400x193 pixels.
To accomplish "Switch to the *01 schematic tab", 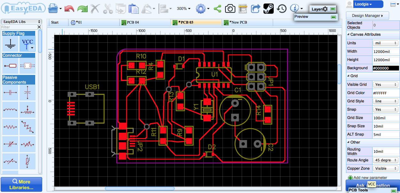I will pos(94,22).
